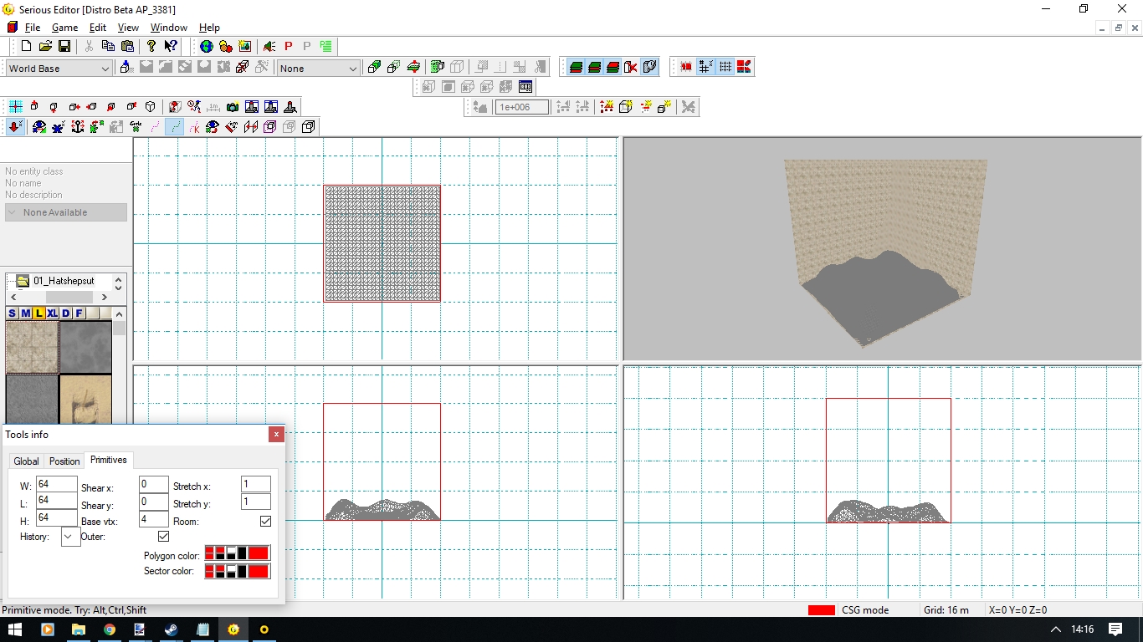Click the large red Polygon color swatch
The width and height of the screenshot is (1143, 642).
click(259, 553)
